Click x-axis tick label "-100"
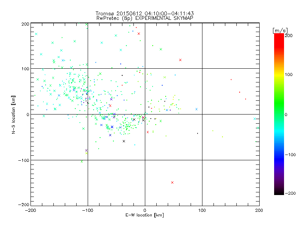This screenshot has height=229, width=305. click(88, 210)
